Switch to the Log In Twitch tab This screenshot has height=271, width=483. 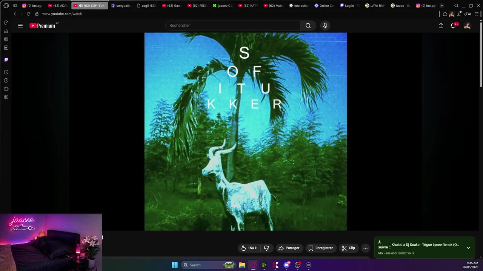pos(349,6)
